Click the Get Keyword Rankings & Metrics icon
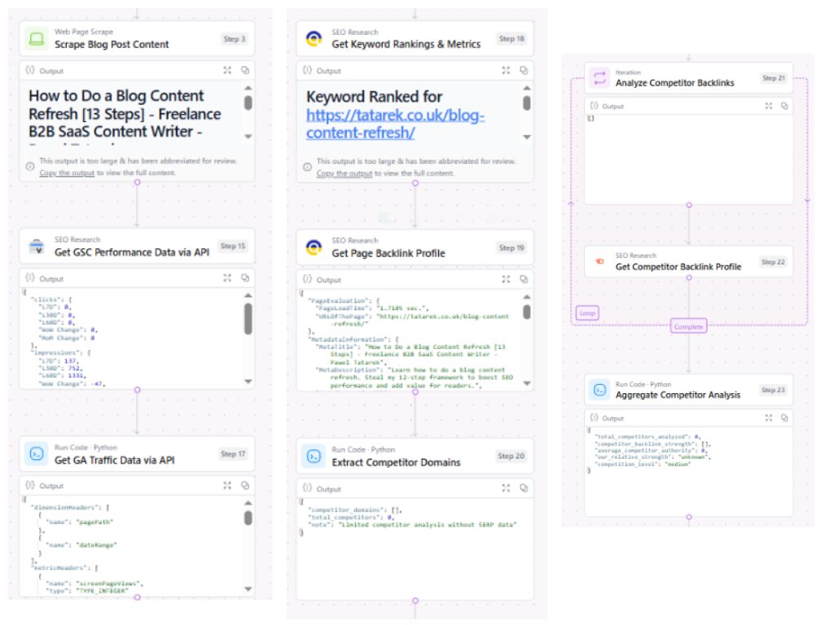The image size is (834, 625). 313,38
